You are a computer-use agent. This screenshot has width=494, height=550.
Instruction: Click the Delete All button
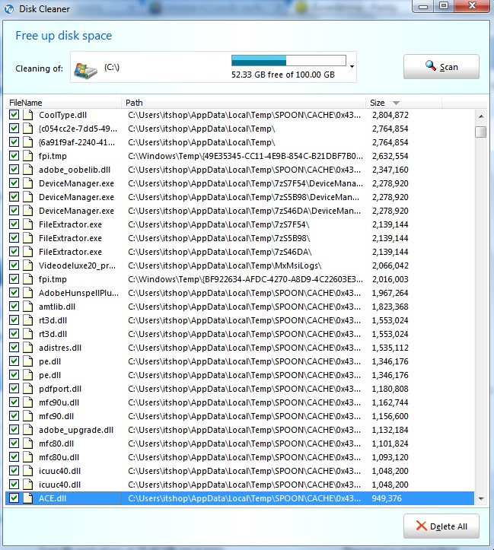tap(441, 526)
